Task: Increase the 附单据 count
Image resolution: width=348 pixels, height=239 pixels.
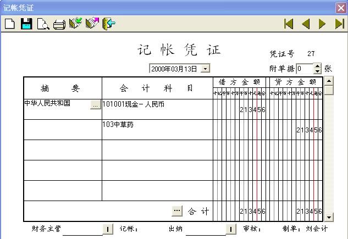Action: [x=318, y=66]
